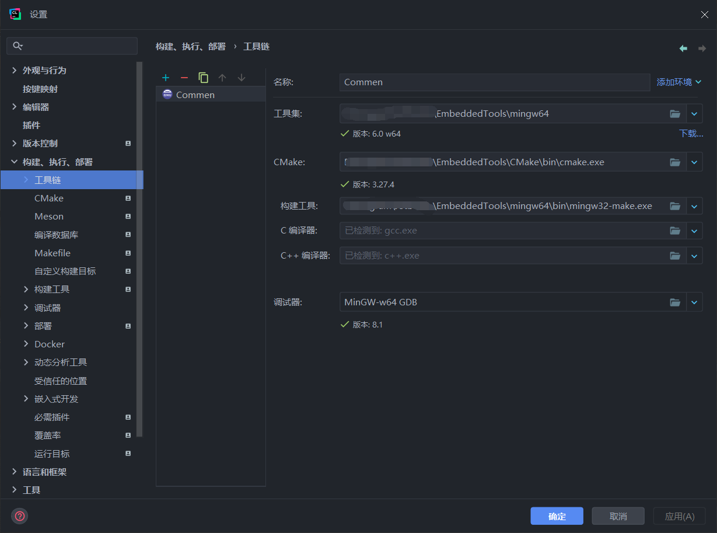Screen dimensions: 717x533
Task: Select CMake in the settings sidebar
Action: pos(49,198)
